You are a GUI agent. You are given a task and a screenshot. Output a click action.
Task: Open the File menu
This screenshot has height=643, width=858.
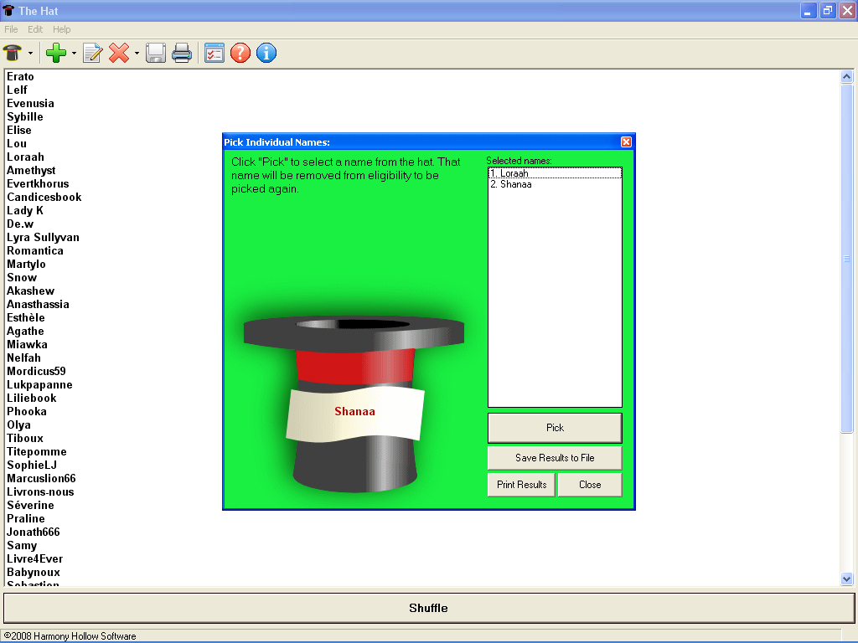pyautogui.click(x=11, y=29)
